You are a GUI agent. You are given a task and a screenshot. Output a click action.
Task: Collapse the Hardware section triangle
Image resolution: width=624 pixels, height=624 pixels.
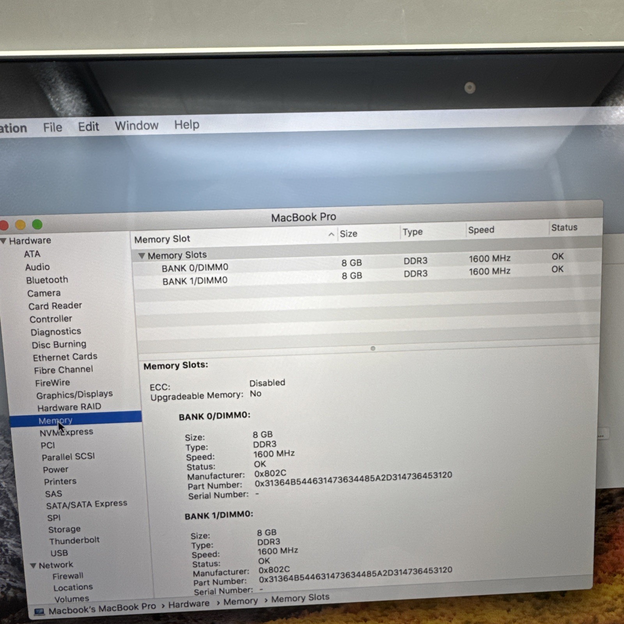click(4, 241)
